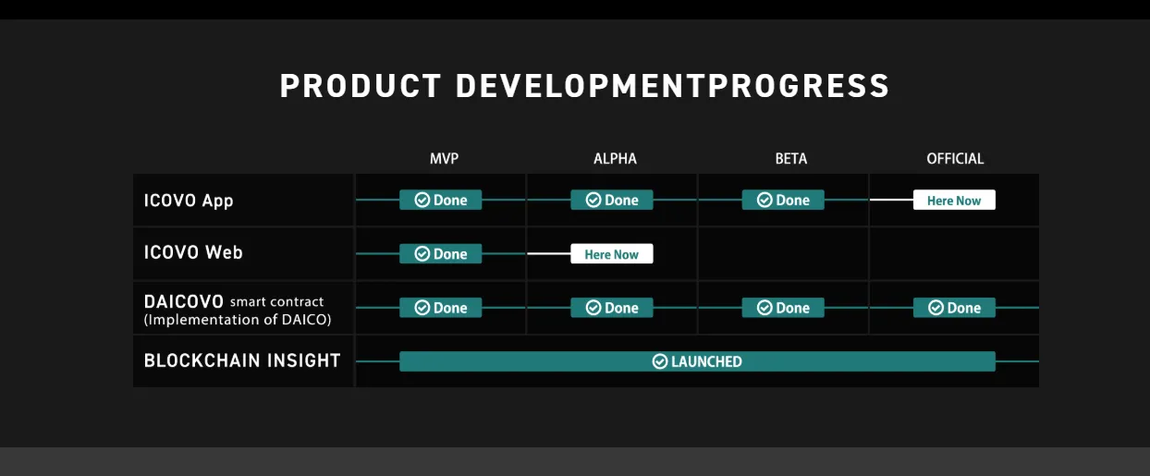Click the DAICOVO OFFICIAL Done badge
The height and width of the screenshot is (476, 1150).
pos(954,308)
